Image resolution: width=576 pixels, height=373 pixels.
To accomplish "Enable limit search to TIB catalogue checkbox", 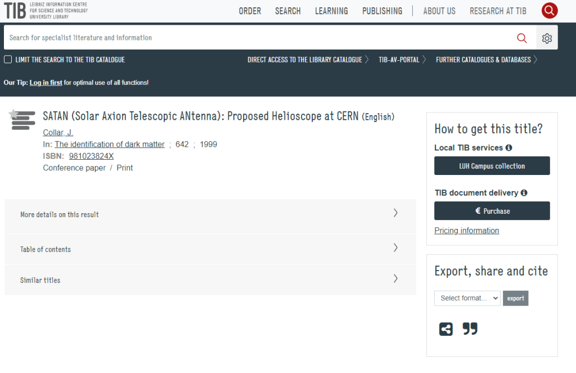I will 8,60.
